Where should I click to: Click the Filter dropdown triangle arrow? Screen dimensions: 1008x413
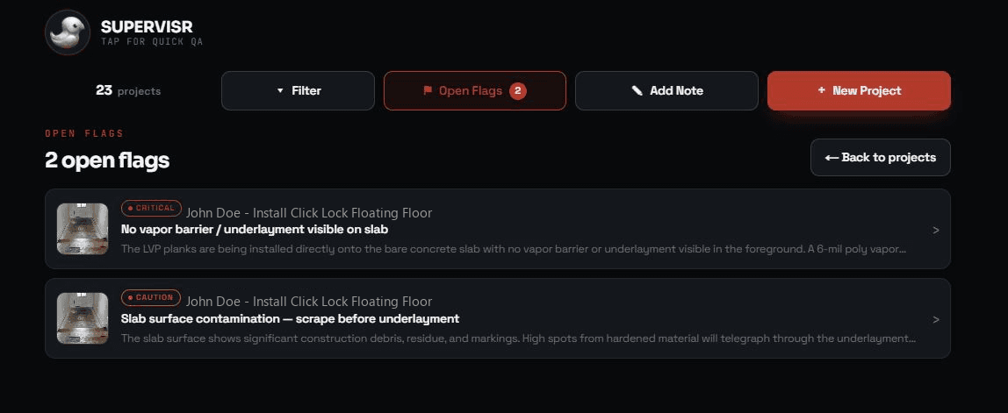(280, 90)
